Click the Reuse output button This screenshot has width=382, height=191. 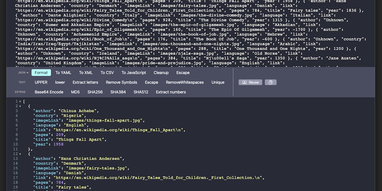(250, 82)
